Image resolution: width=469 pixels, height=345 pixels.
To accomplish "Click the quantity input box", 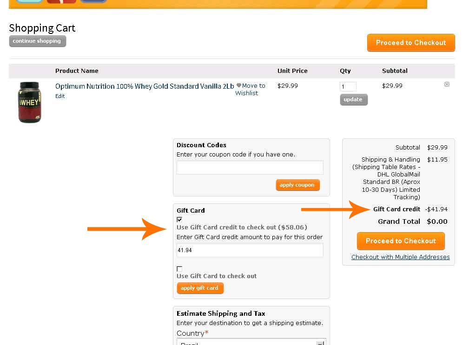I will coord(348,87).
